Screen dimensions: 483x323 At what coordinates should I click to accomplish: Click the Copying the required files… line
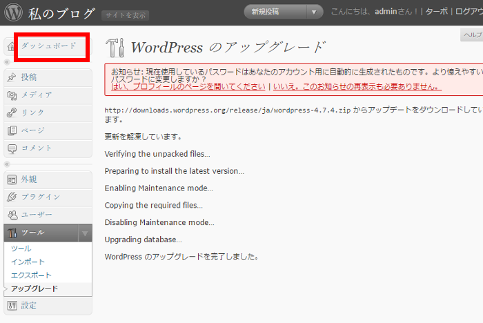pyautogui.click(x=153, y=205)
